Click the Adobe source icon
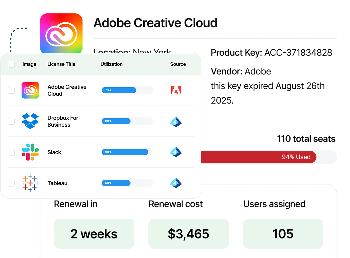The image size is (350, 258). [x=176, y=90]
